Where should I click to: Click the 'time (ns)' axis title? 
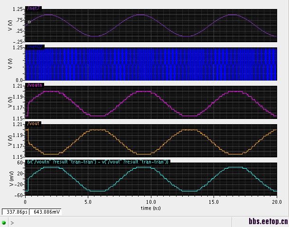[151, 208]
